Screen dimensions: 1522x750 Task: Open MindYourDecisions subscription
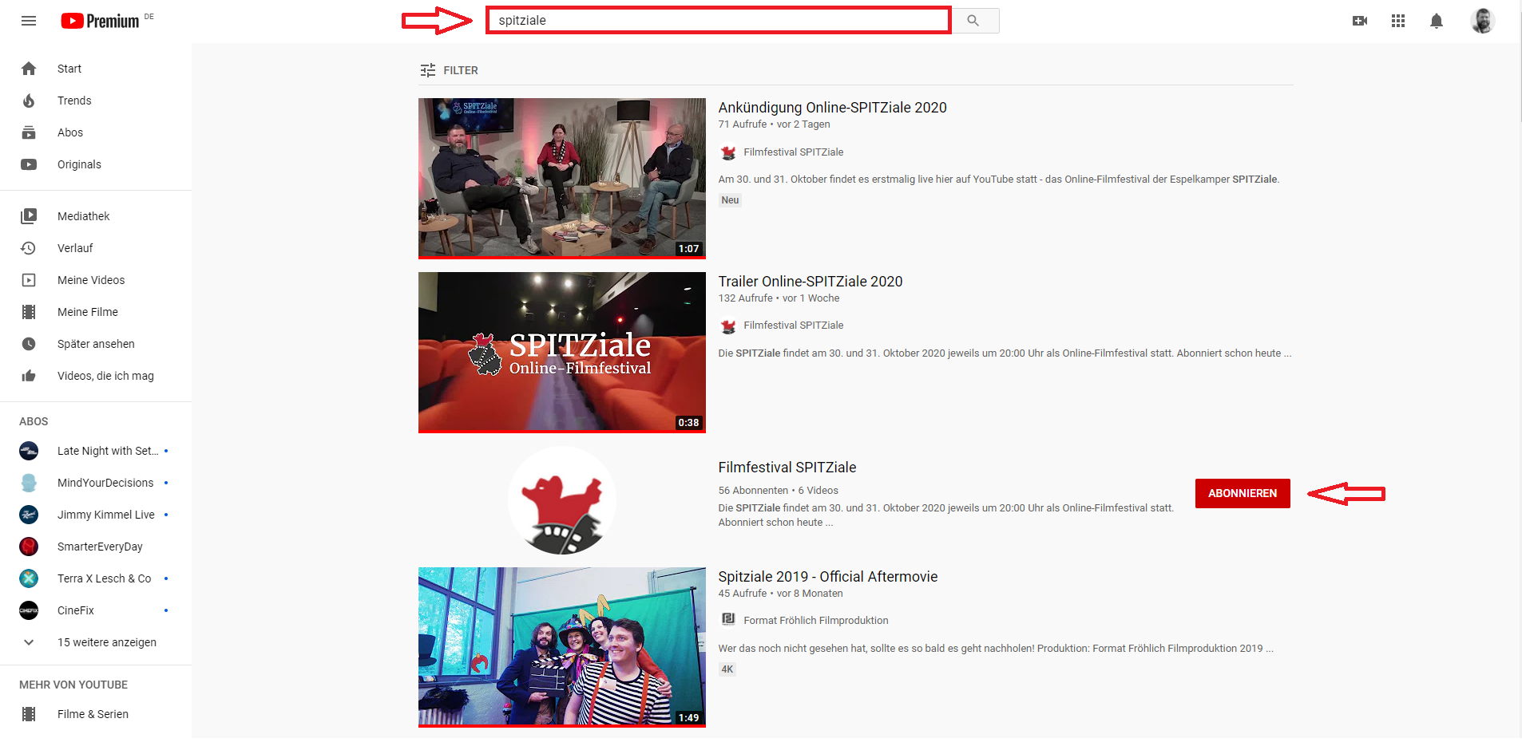(x=96, y=483)
